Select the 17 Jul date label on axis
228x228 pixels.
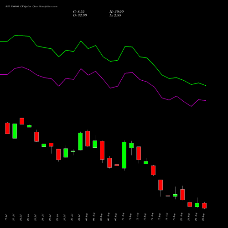[6, 218]
